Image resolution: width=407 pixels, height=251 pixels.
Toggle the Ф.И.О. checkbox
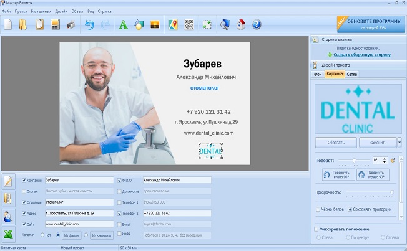click(119, 180)
